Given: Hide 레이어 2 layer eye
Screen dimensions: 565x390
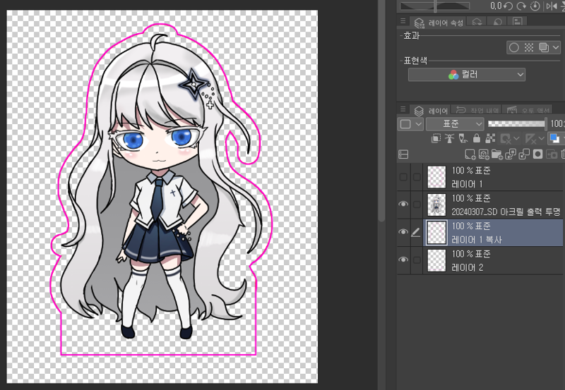Looking at the screenshot, I should pos(403,260).
